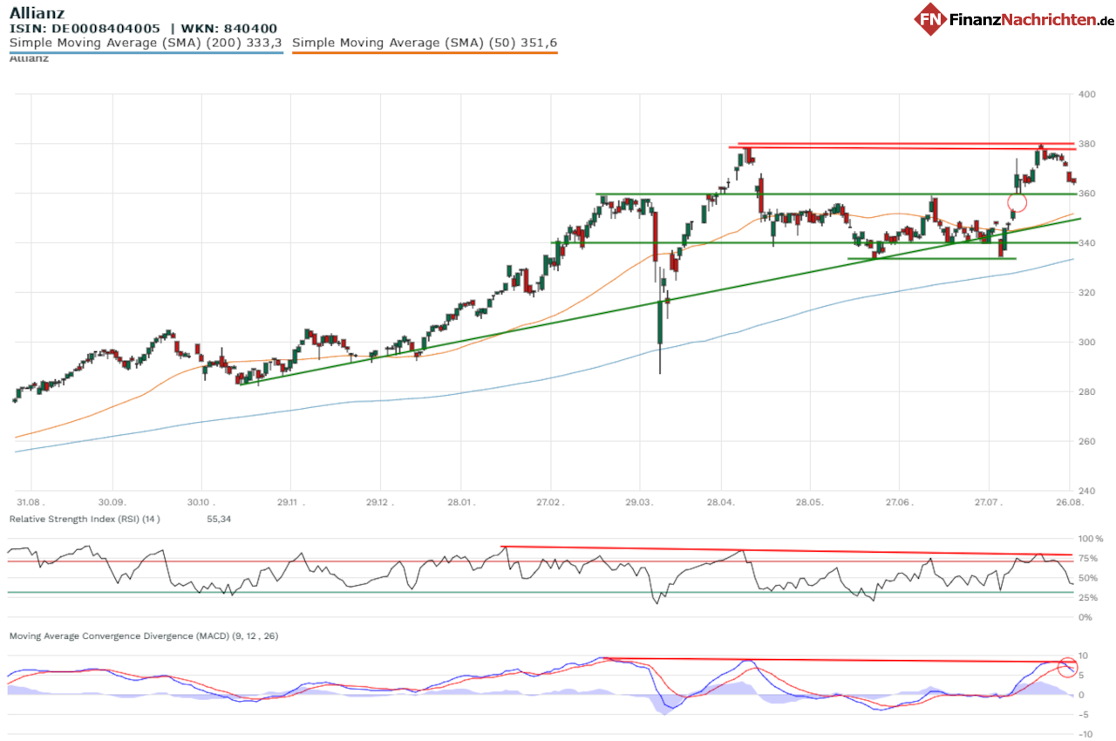Click the 28.04. date axis label
Viewport: 1116px width, 741px height.
[720, 503]
